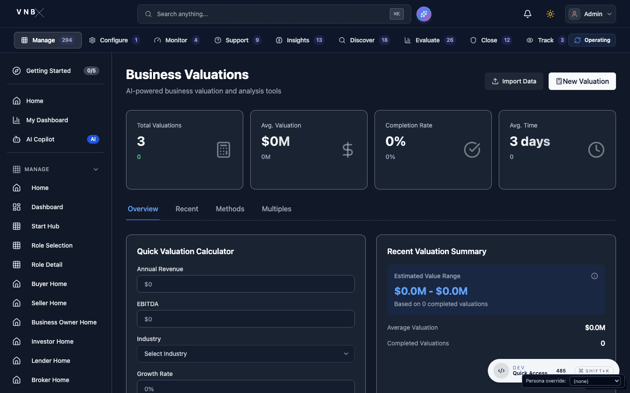The width and height of the screenshot is (630, 393).
Task: Open the Admin account dropdown
Action: click(x=590, y=14)
